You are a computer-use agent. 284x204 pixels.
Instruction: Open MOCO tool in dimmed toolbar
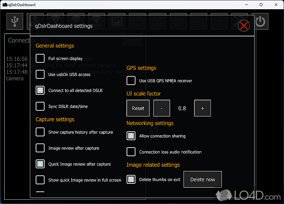pyautogui.click(x=199, y=21)
